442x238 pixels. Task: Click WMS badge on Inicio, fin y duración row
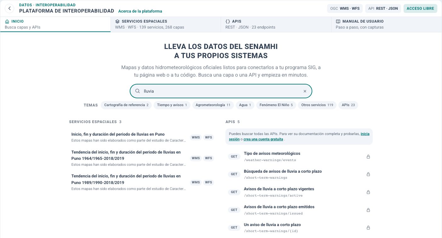coord(196,137)
